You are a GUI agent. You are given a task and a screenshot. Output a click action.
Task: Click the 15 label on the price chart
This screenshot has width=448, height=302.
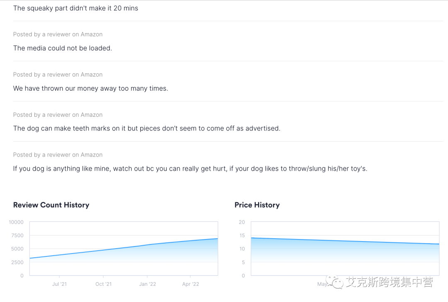pyautogui.click(x=242, y=236)
